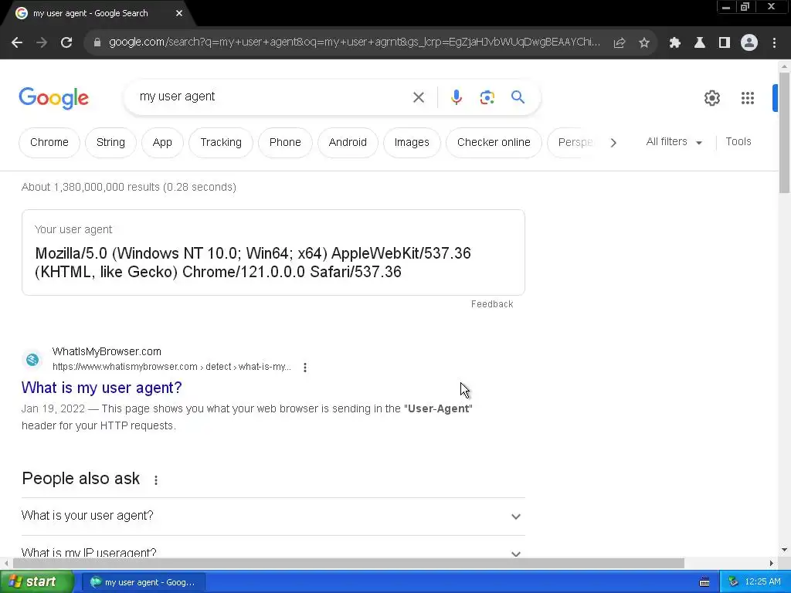Select the user agent string text
This screenshot has height=593, width=791.
[x=253, y=263]
